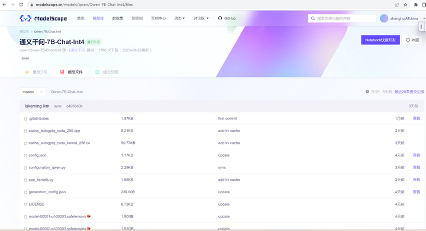Click the LICENSE file name
This screenshot has width=426, height=231.
point(37,204)
